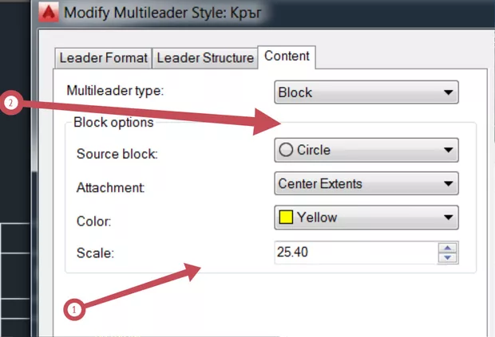Click the Scale value field
Screen dimensions: 495x337
(355, 253)
